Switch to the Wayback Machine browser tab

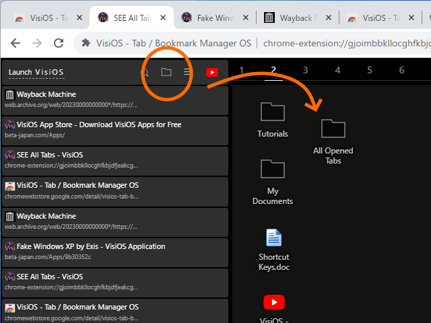(x=298, y=18)
